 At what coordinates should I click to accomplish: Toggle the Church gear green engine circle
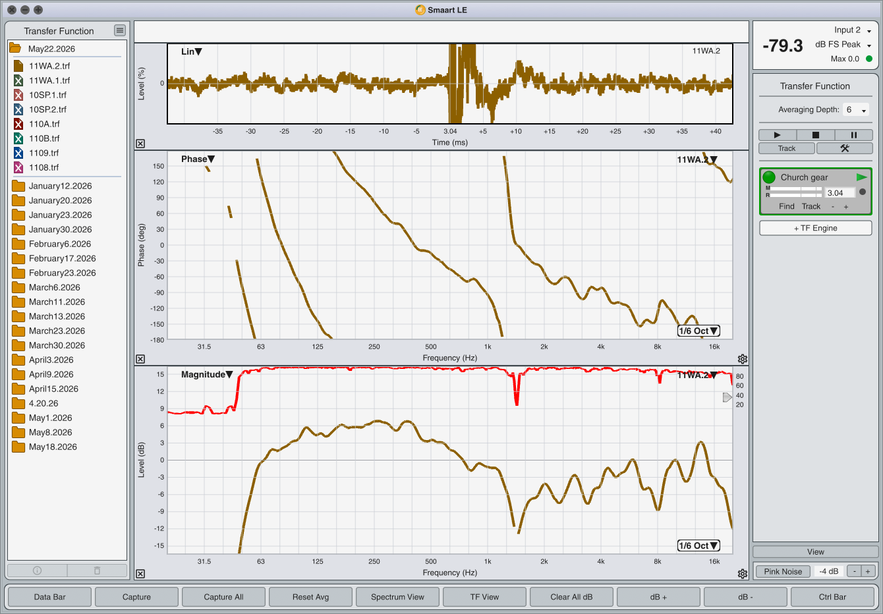click(x=769, y=177)
